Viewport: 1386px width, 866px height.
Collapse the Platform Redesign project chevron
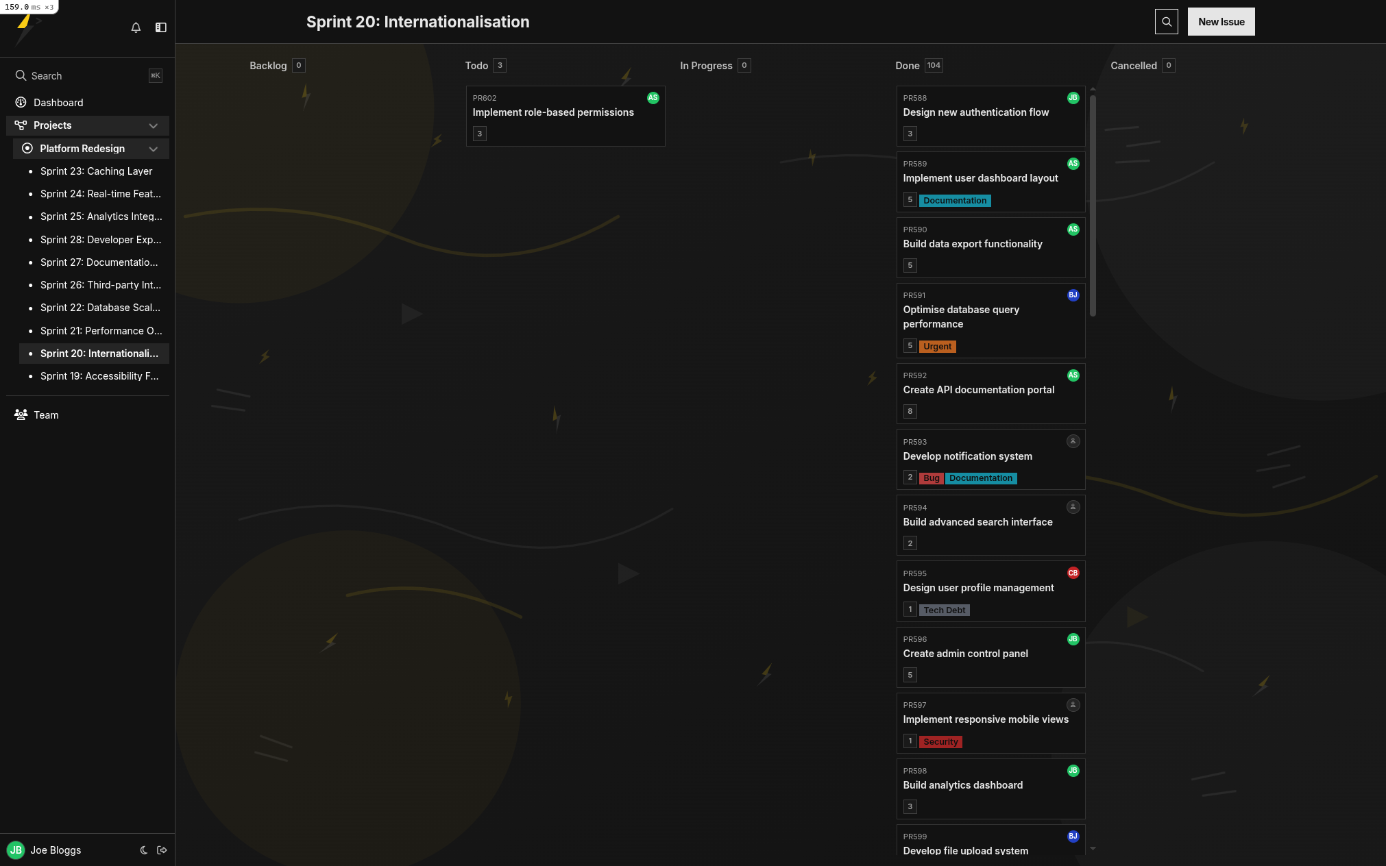click(x=153, y=149)
